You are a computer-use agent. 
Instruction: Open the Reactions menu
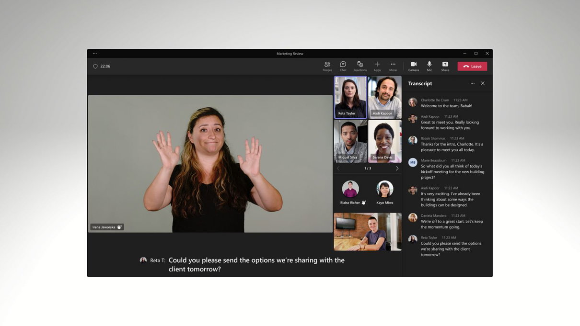click(x=360, y=66)
